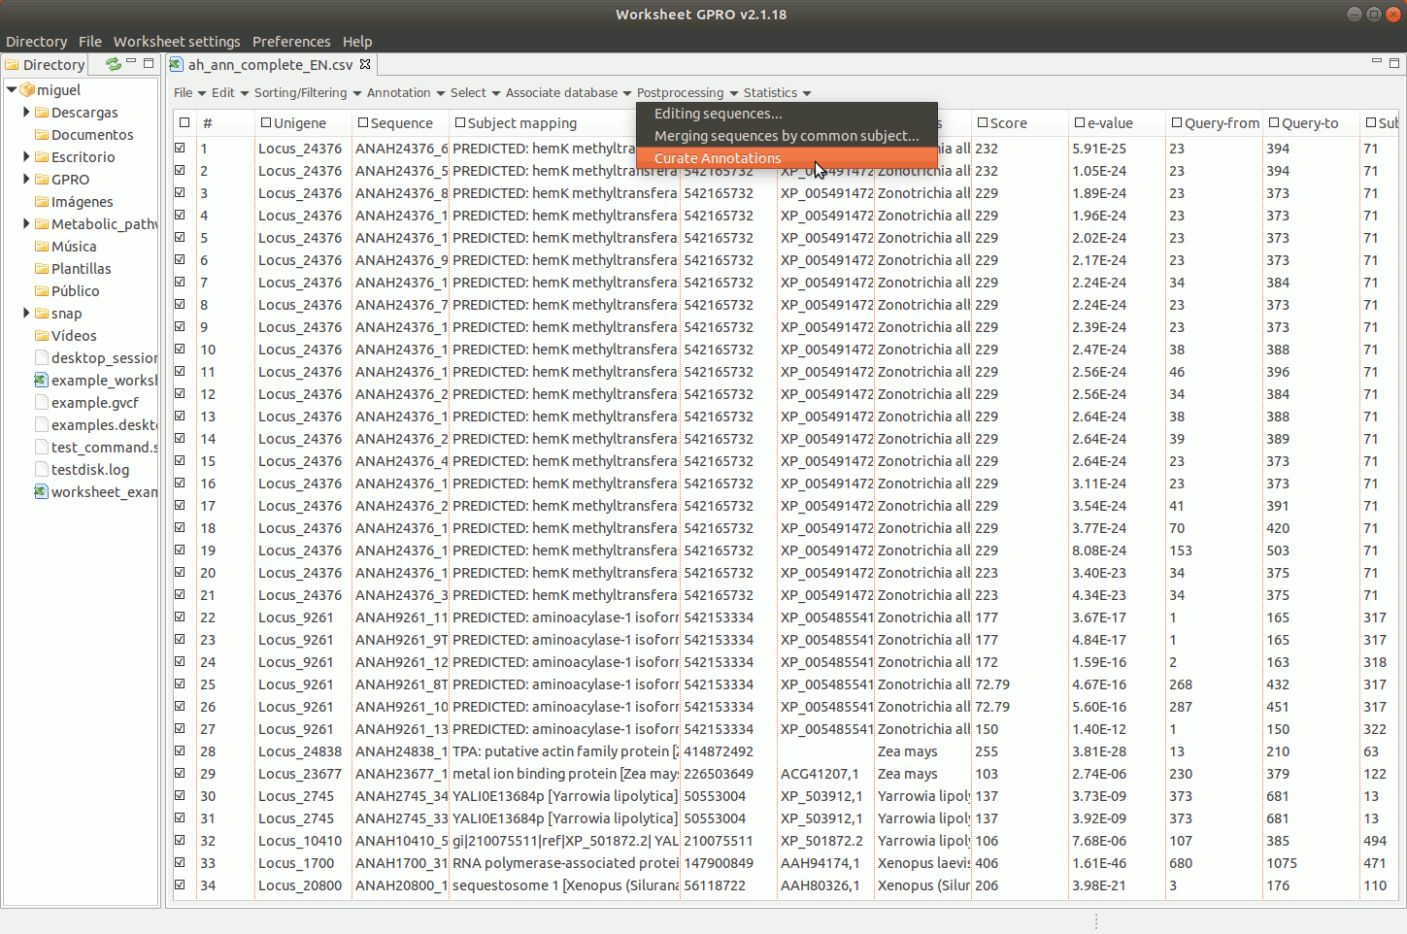Choose Merging sequences by common subject
This screenshot has width=1407, height=934.
tap(786, 136)
